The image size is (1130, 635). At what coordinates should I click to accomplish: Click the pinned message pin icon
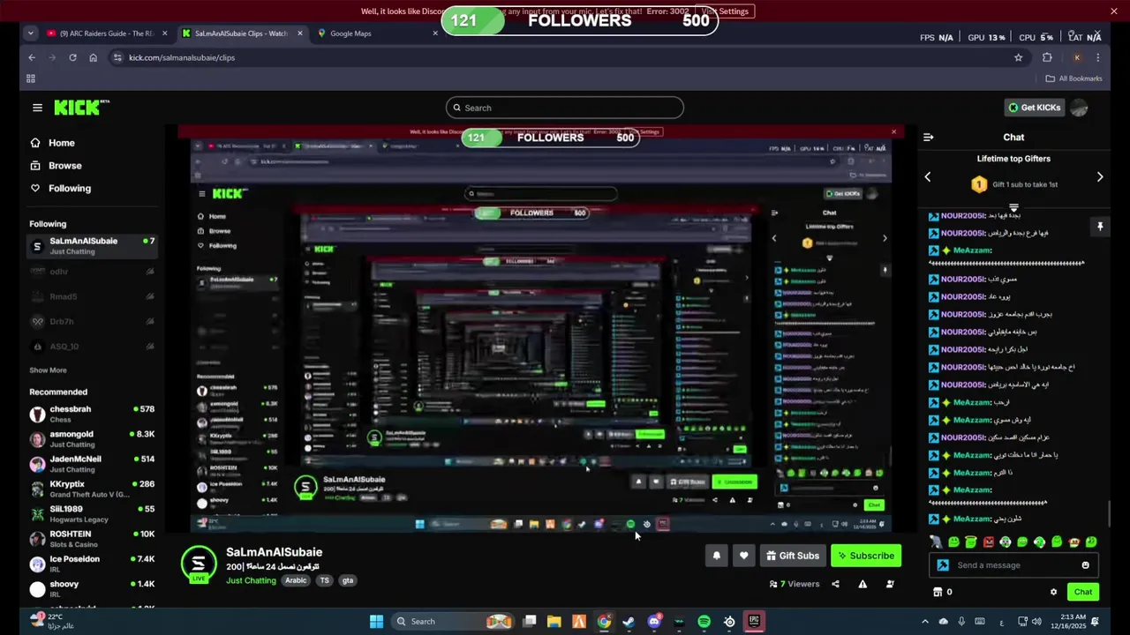1100,227
